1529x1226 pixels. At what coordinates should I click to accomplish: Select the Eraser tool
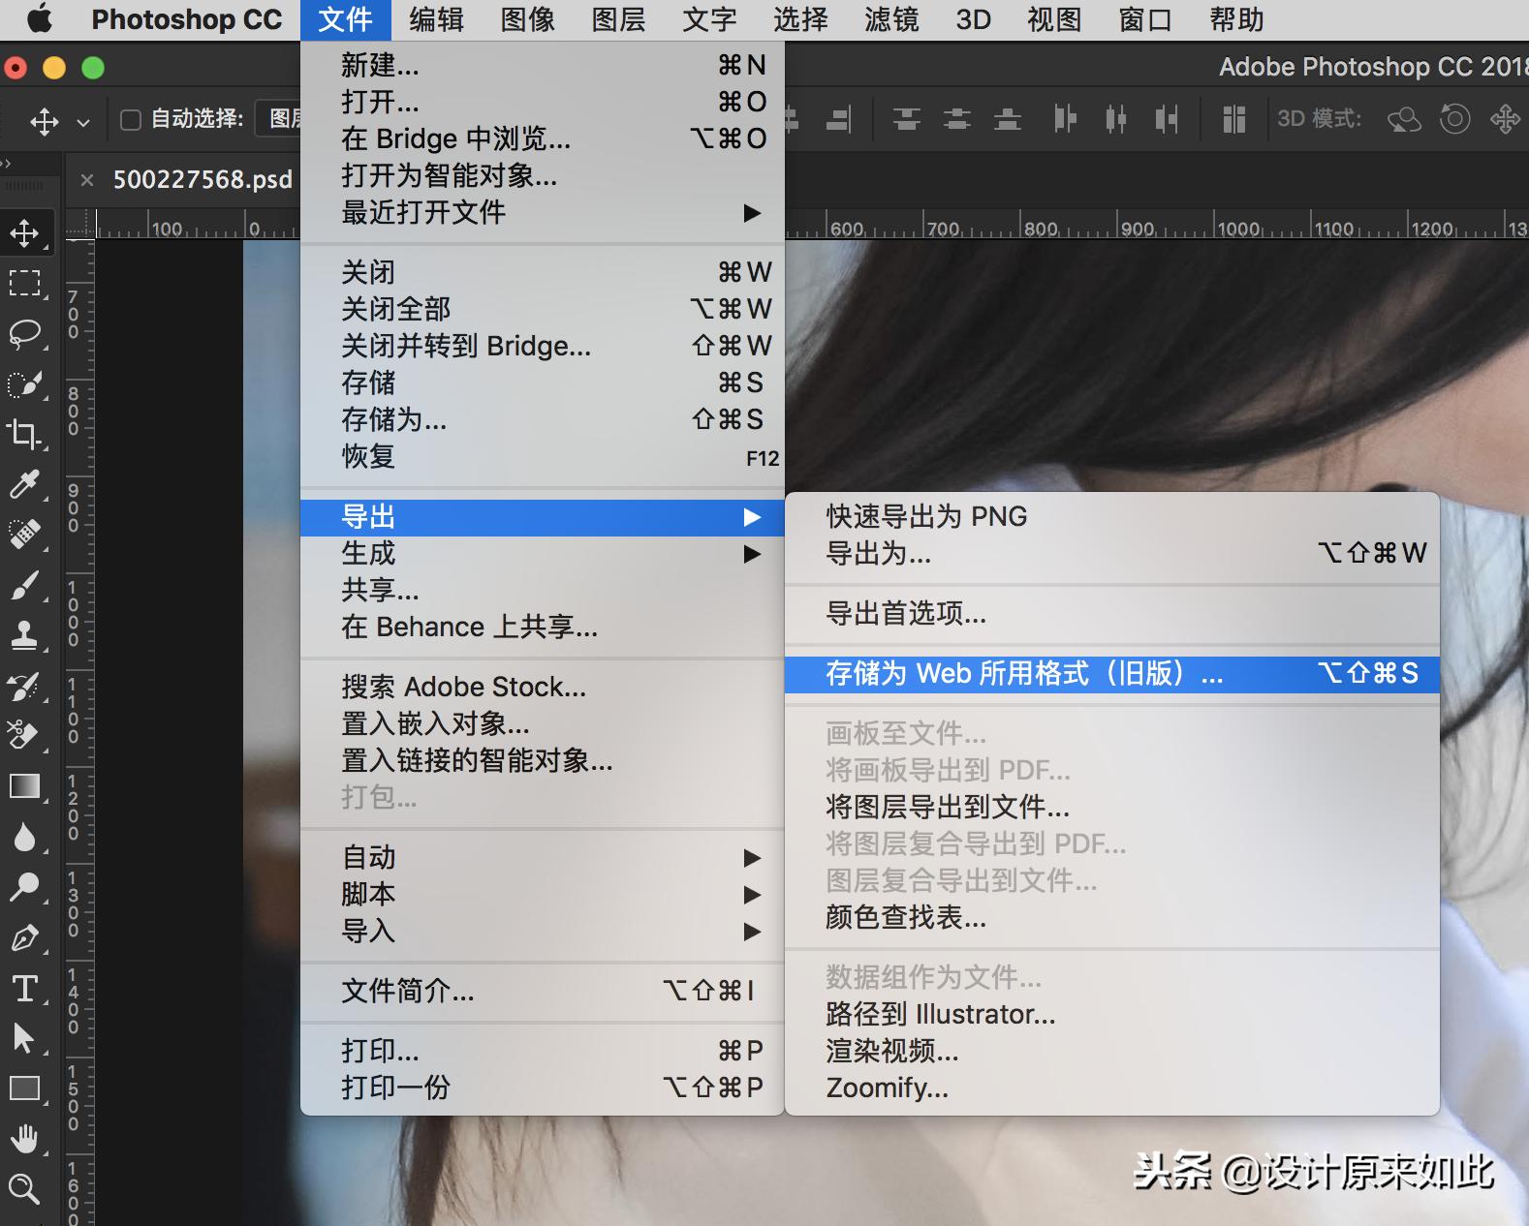(24, 735)
